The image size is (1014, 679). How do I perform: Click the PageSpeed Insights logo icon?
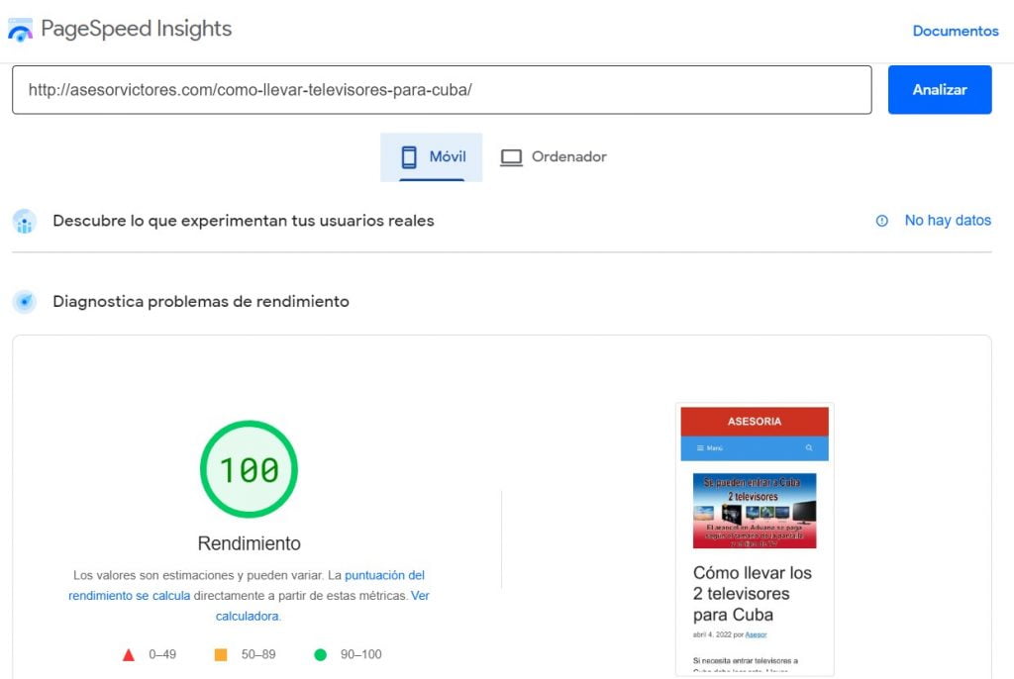pyautogui.click(x=21, y=28)
